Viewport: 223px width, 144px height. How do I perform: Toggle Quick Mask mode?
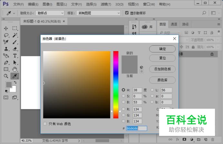coord(6,97)
